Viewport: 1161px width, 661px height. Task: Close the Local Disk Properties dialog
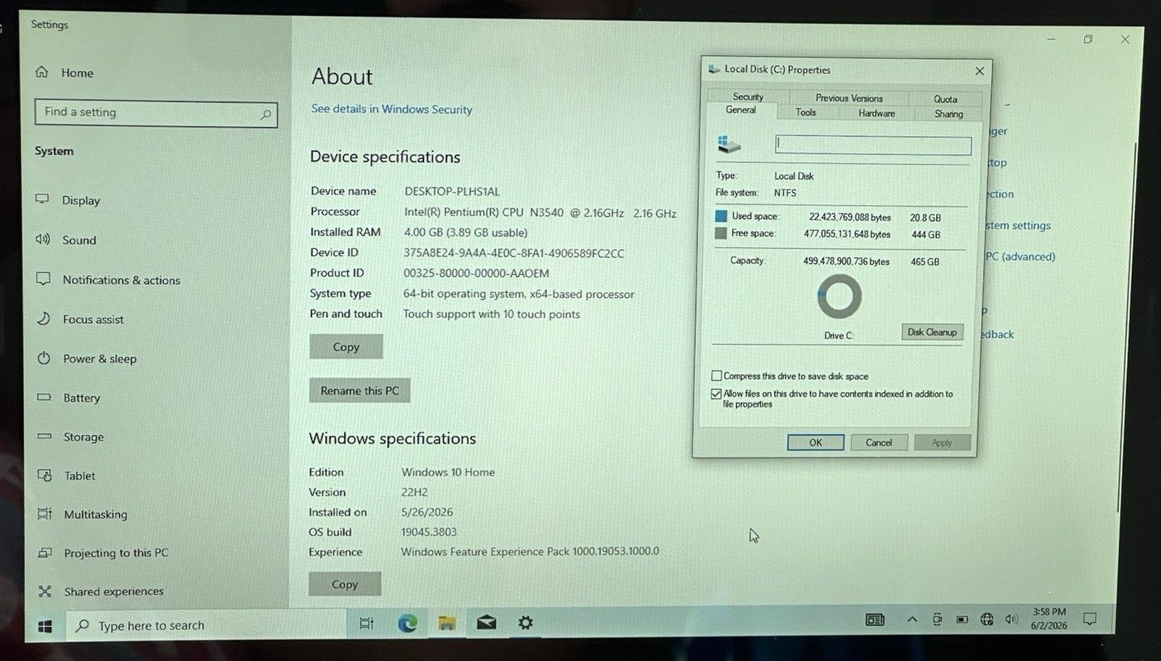pyautogui.click(x=980, y=71)
